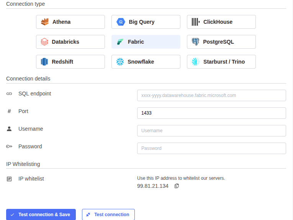Click the Big Query hexagon icon
This screenshot has height=220, width=293.
coord(121,22)
